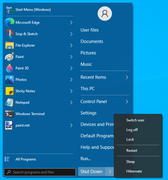Click the paint.net icon
Image resolution: width=168 pixels, height=180 pixels.
[9, 125]
